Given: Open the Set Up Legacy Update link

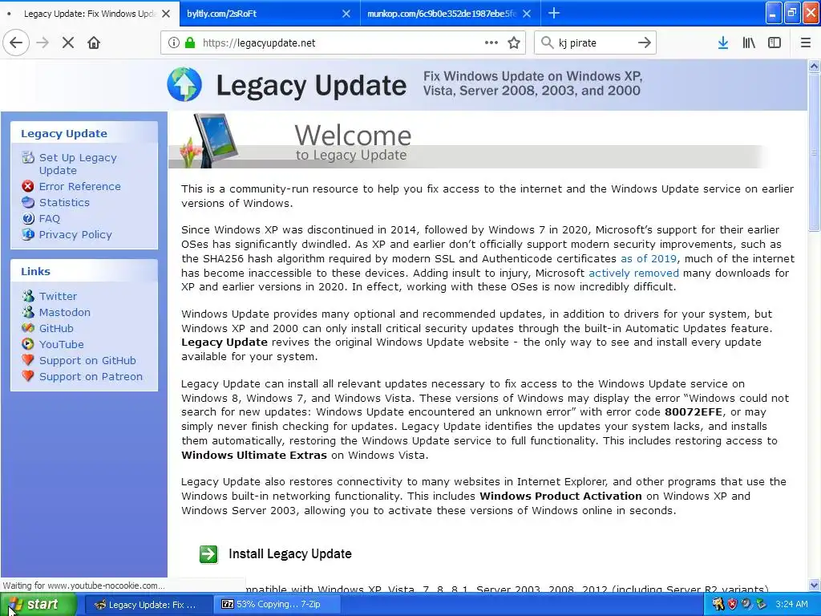Looking at the screenshot, I should [x=78, y=164].
